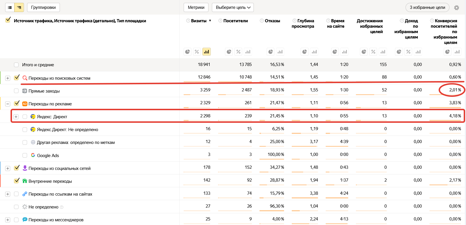Show bar chart for Время на сайте
The image size is (466, 225).
(x=345, y=52)
